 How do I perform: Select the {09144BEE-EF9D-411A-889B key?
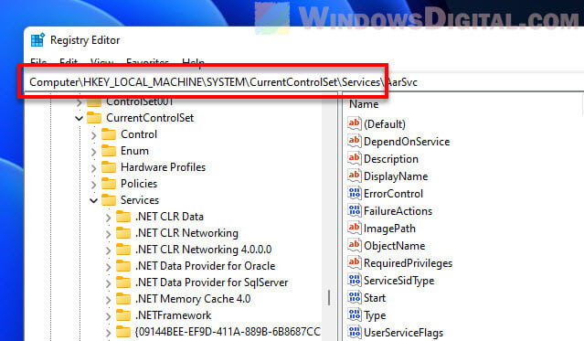click(228, 331)
